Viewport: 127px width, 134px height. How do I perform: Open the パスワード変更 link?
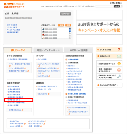click(12, 28)
